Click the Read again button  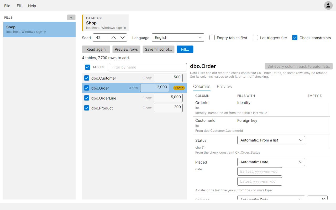pos(96,49)
